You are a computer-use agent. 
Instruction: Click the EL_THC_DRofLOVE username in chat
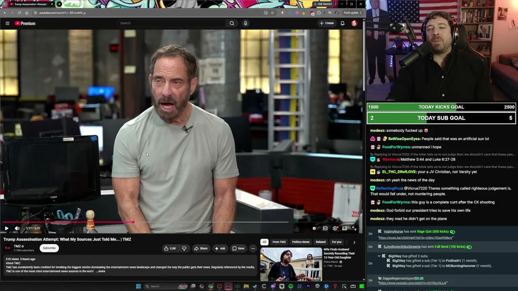(x=399, y=172)
